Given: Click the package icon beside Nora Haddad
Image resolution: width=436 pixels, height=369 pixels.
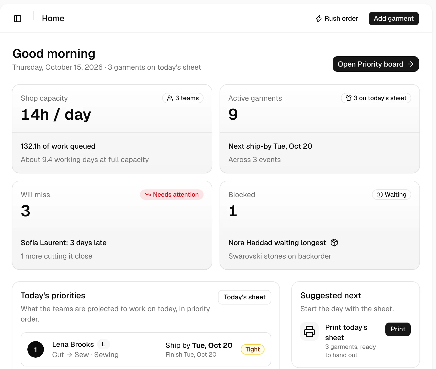Looking at the screenshot, I should pos(334,243).
